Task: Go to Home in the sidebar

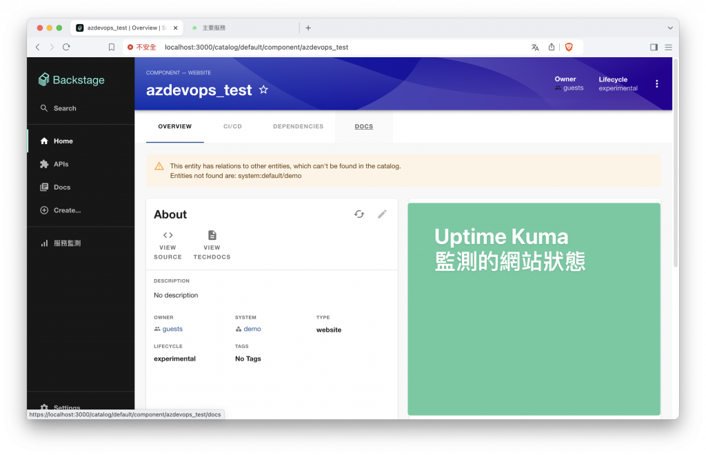Action: (81, 141)
